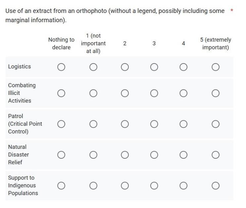Mark Combating Illicit Activities as 5
The image size is (246, 208).
216,93
